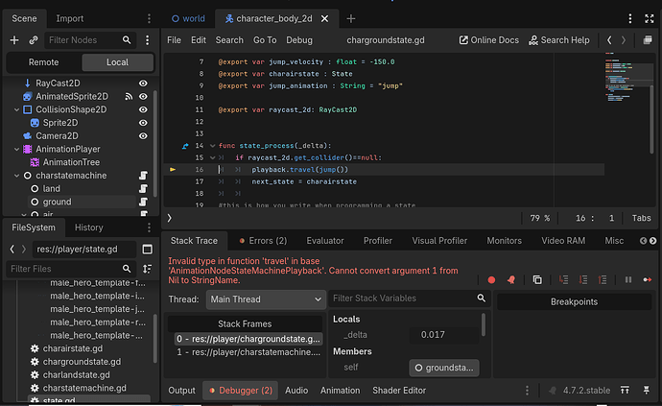The image size is (662, 406).
Task: Navigate back in FileSystem directory history
Action: (12, 250)
